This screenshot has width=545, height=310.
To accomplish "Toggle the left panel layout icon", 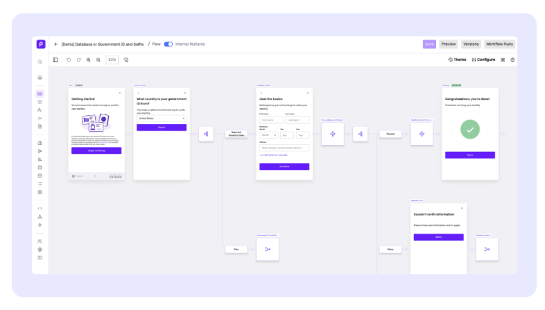I will click(55, 60).
